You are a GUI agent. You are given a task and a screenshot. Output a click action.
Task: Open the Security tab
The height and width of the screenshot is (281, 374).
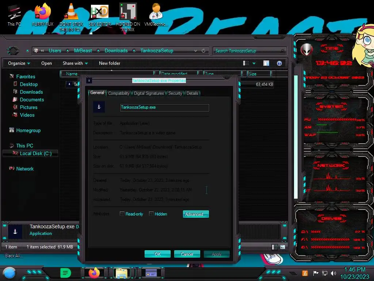tap(175, 93)
